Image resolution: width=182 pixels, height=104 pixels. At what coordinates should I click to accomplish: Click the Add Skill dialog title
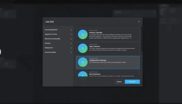[x=50, y=22]
